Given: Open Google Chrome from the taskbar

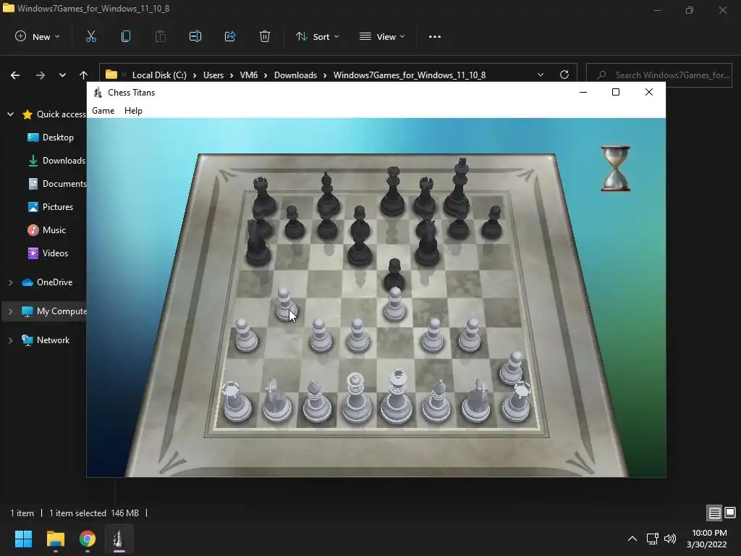Looking at the screenshot, I should coord(88,539).
